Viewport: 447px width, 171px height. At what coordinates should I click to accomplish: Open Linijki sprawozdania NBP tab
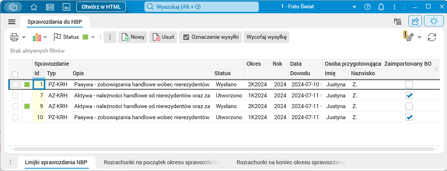[x=56, y=162]
